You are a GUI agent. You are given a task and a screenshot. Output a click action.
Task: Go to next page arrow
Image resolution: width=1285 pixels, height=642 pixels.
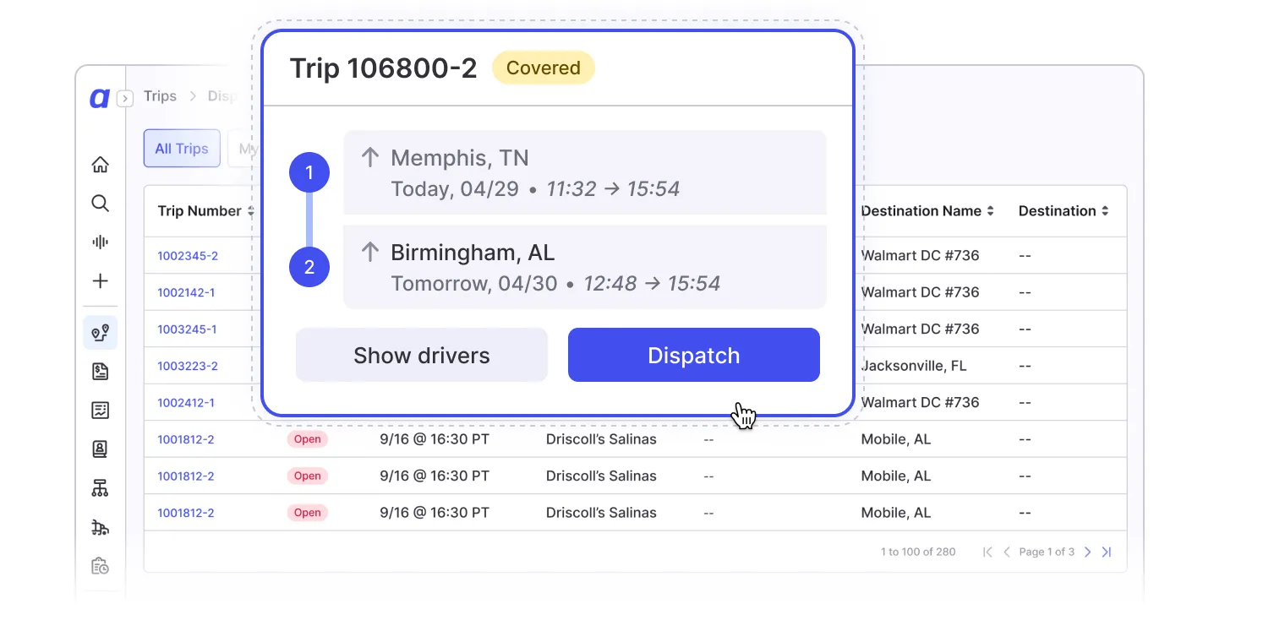pos(1088,552)
